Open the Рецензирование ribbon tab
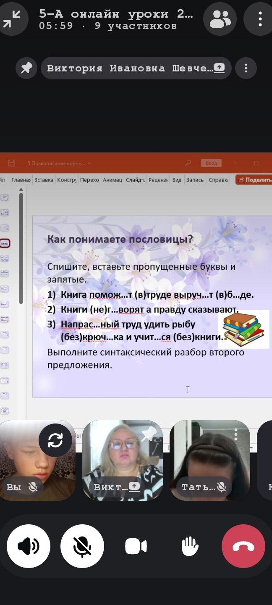This screenshot has width=272, height=605. [x=158, y=180]
